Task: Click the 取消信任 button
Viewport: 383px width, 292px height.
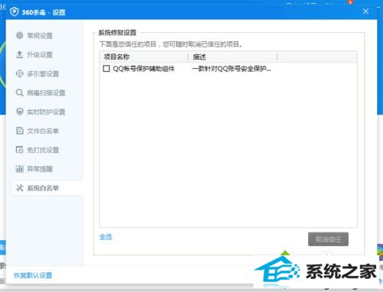Action: point(328,239)
